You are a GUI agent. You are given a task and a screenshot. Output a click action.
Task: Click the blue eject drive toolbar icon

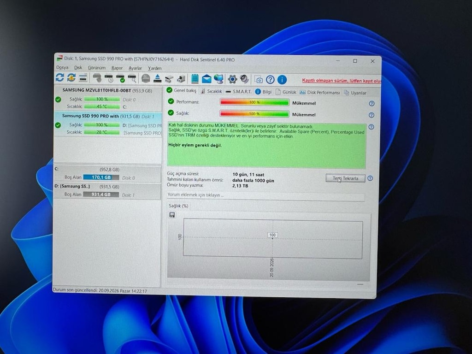[x=157, y=78]
